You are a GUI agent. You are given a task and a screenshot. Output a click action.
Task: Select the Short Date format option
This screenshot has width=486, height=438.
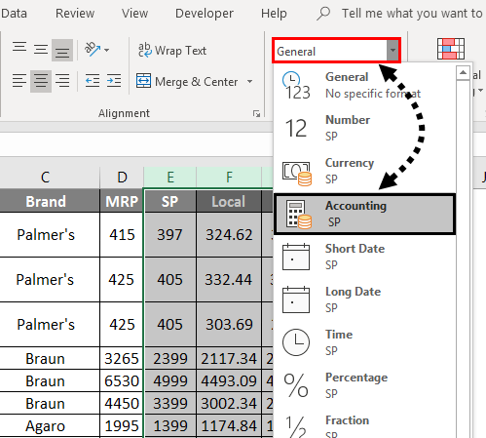click(364, 257)
